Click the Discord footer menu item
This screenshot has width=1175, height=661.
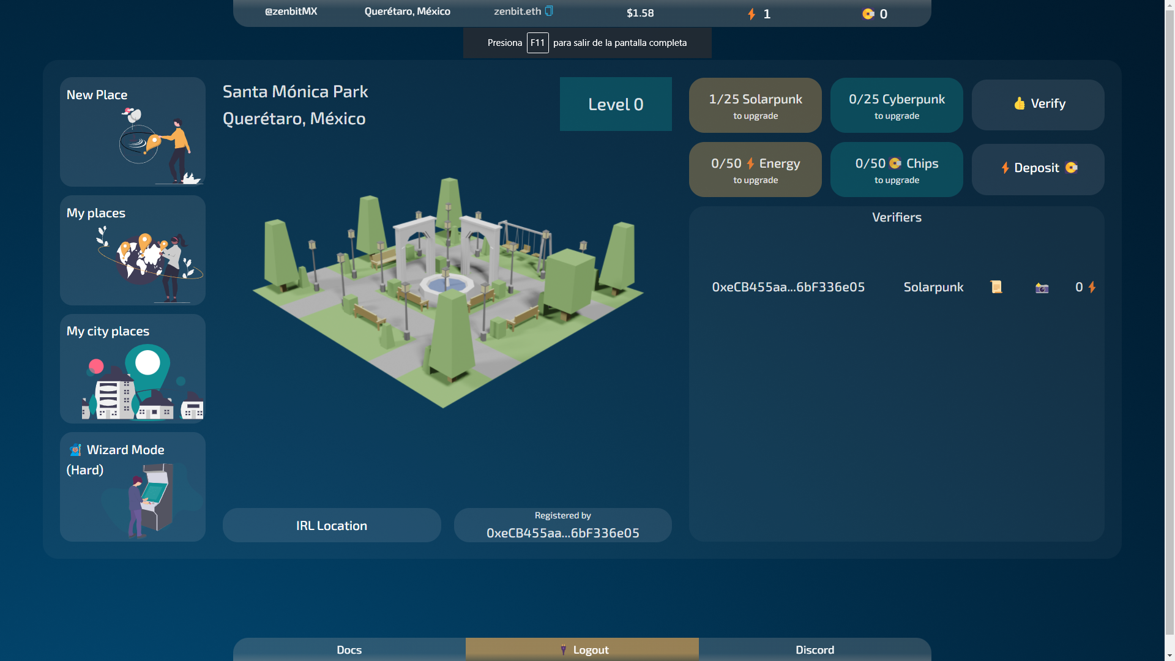(815, 650)
